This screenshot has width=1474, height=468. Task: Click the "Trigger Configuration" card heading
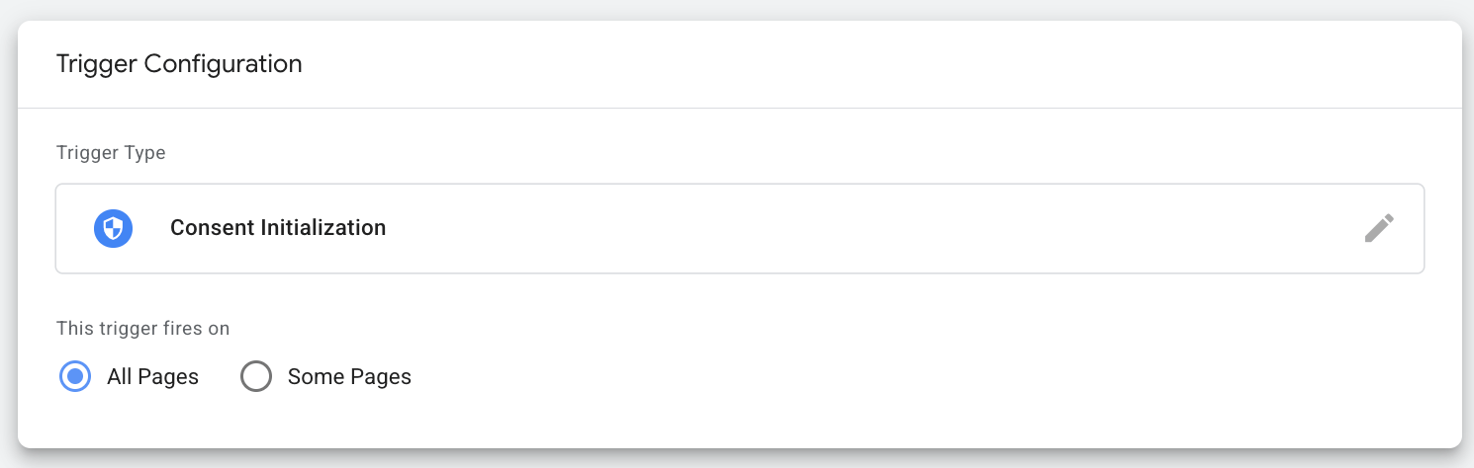(179, 64)
